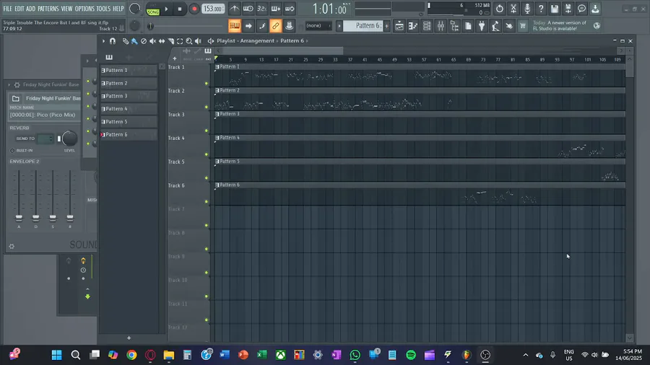Open the Browser from main toolbar
This screenshot has height=365, width=650.
click(454, 26)
